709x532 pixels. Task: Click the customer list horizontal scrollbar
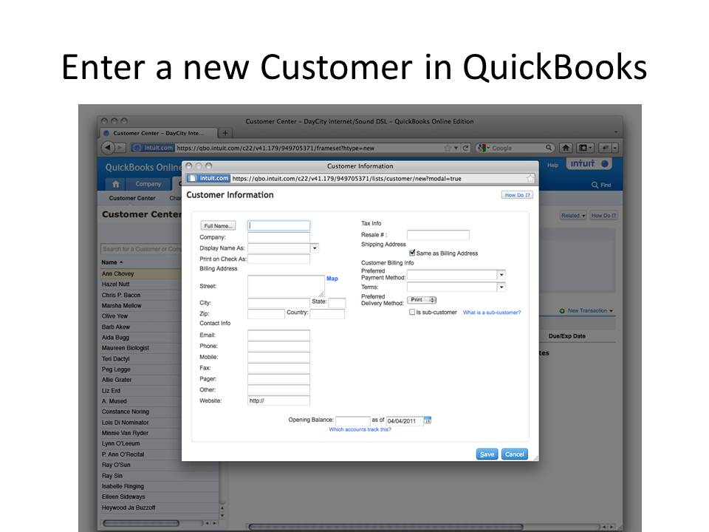click(140, 523)
